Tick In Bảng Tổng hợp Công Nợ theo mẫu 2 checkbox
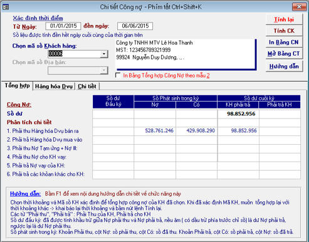This screenshot has height=242, width=309. coord(118,75)
